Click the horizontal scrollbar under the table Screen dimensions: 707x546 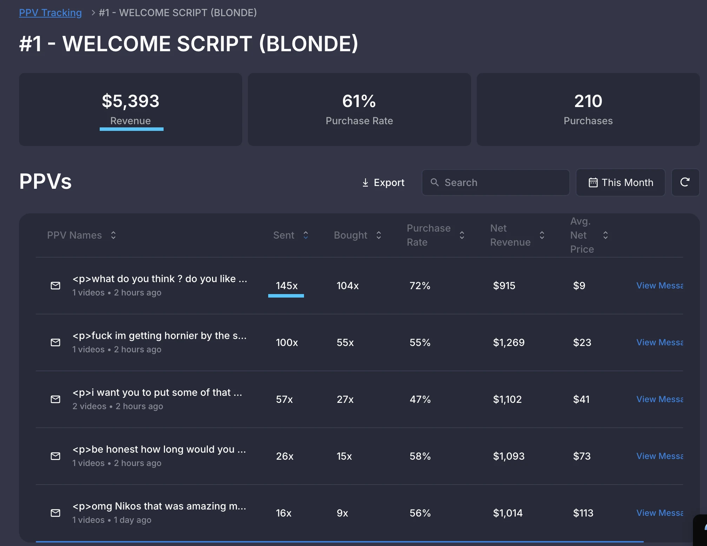(339, 542)
